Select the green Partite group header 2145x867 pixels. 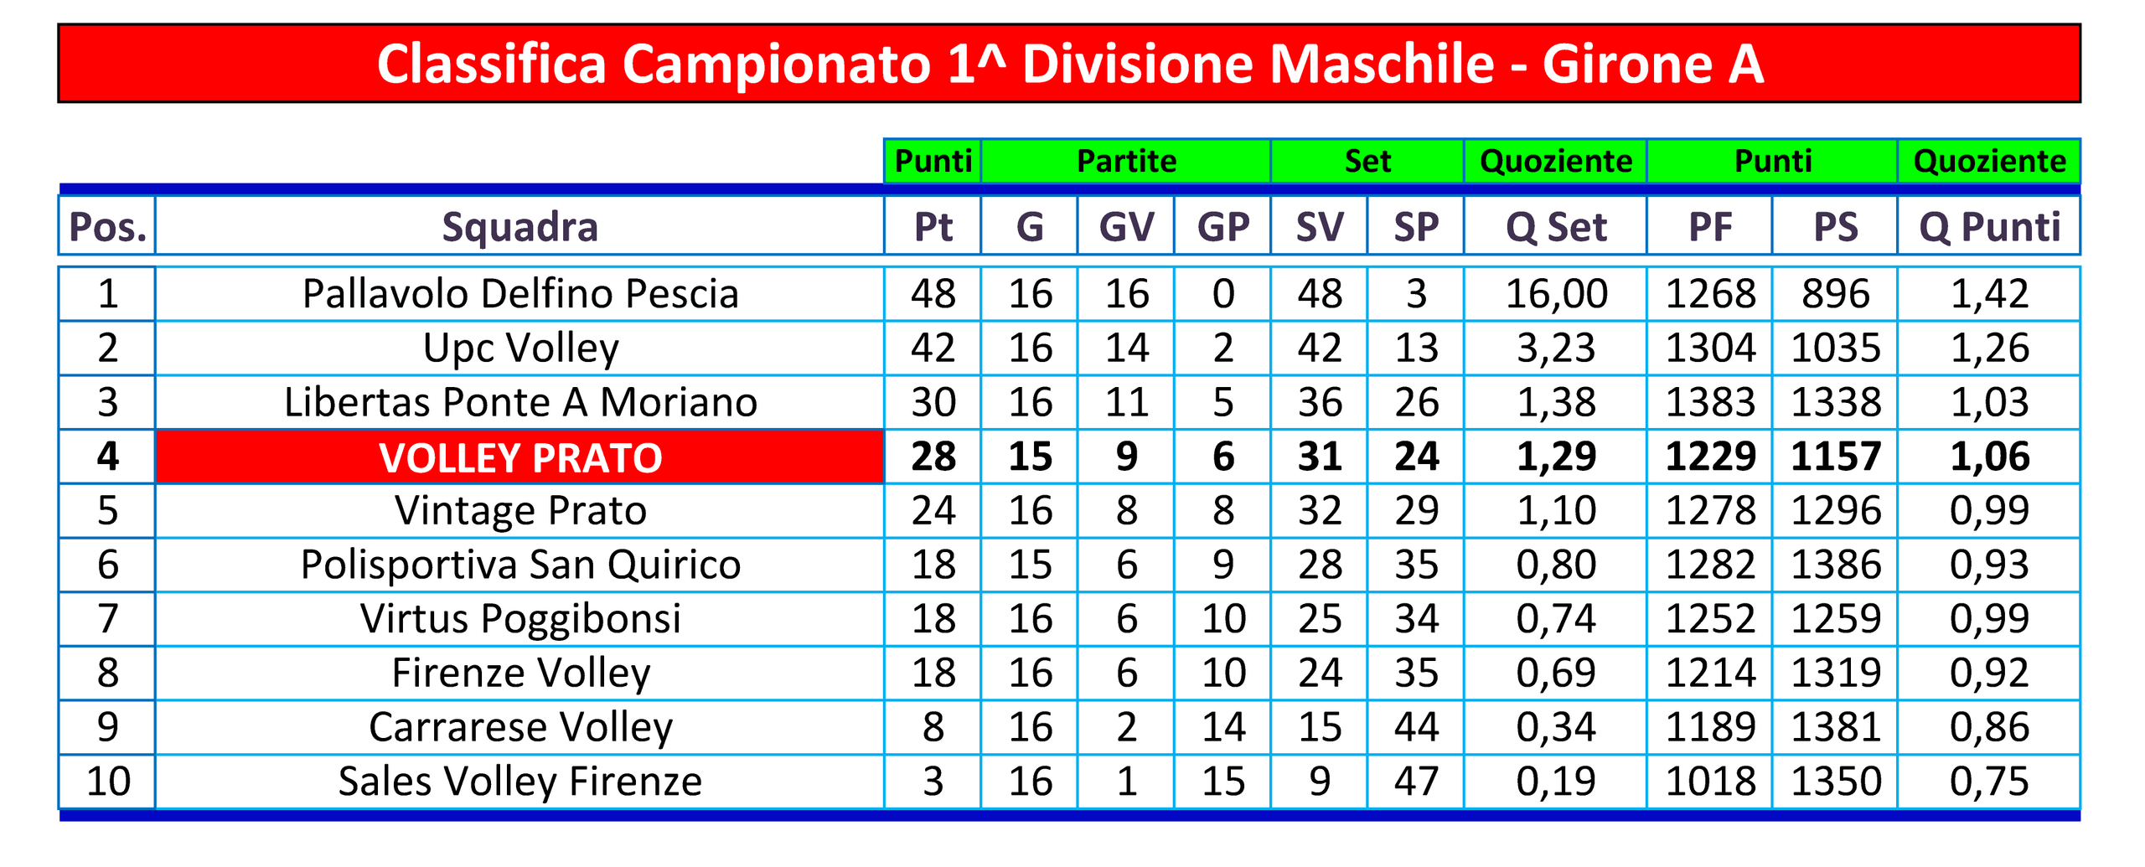tap(1126, 161)
